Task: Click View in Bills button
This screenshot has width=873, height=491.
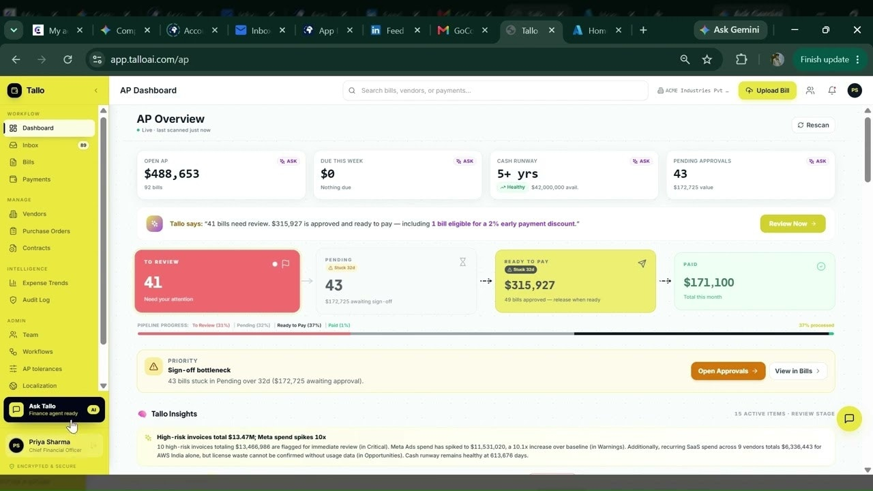Action: tap(798, 371)
